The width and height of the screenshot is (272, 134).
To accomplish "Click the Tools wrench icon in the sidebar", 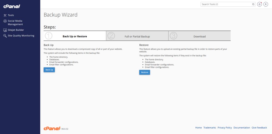I will (5, 15).
